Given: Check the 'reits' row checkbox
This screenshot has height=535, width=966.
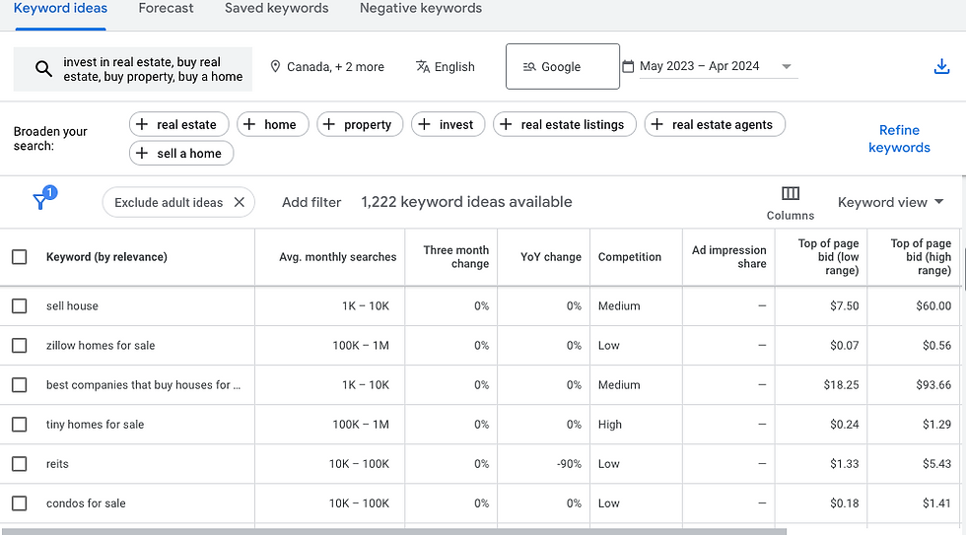Looking at the screenshot, I should click(x=19, y=464).
